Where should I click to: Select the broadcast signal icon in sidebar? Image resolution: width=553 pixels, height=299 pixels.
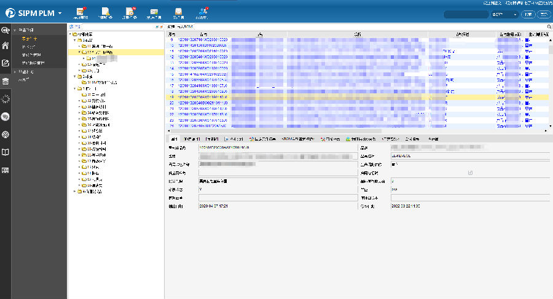[6, 134]
